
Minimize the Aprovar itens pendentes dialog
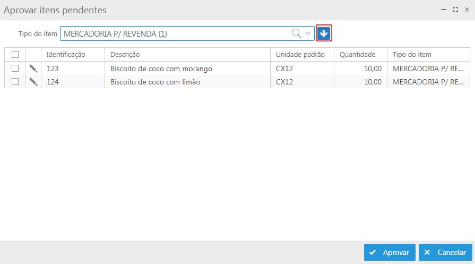[444, 10]
